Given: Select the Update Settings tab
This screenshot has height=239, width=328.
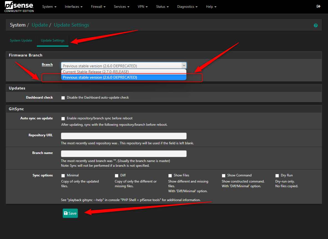Looking at the screenshot, I should click(x=53, y=40).
